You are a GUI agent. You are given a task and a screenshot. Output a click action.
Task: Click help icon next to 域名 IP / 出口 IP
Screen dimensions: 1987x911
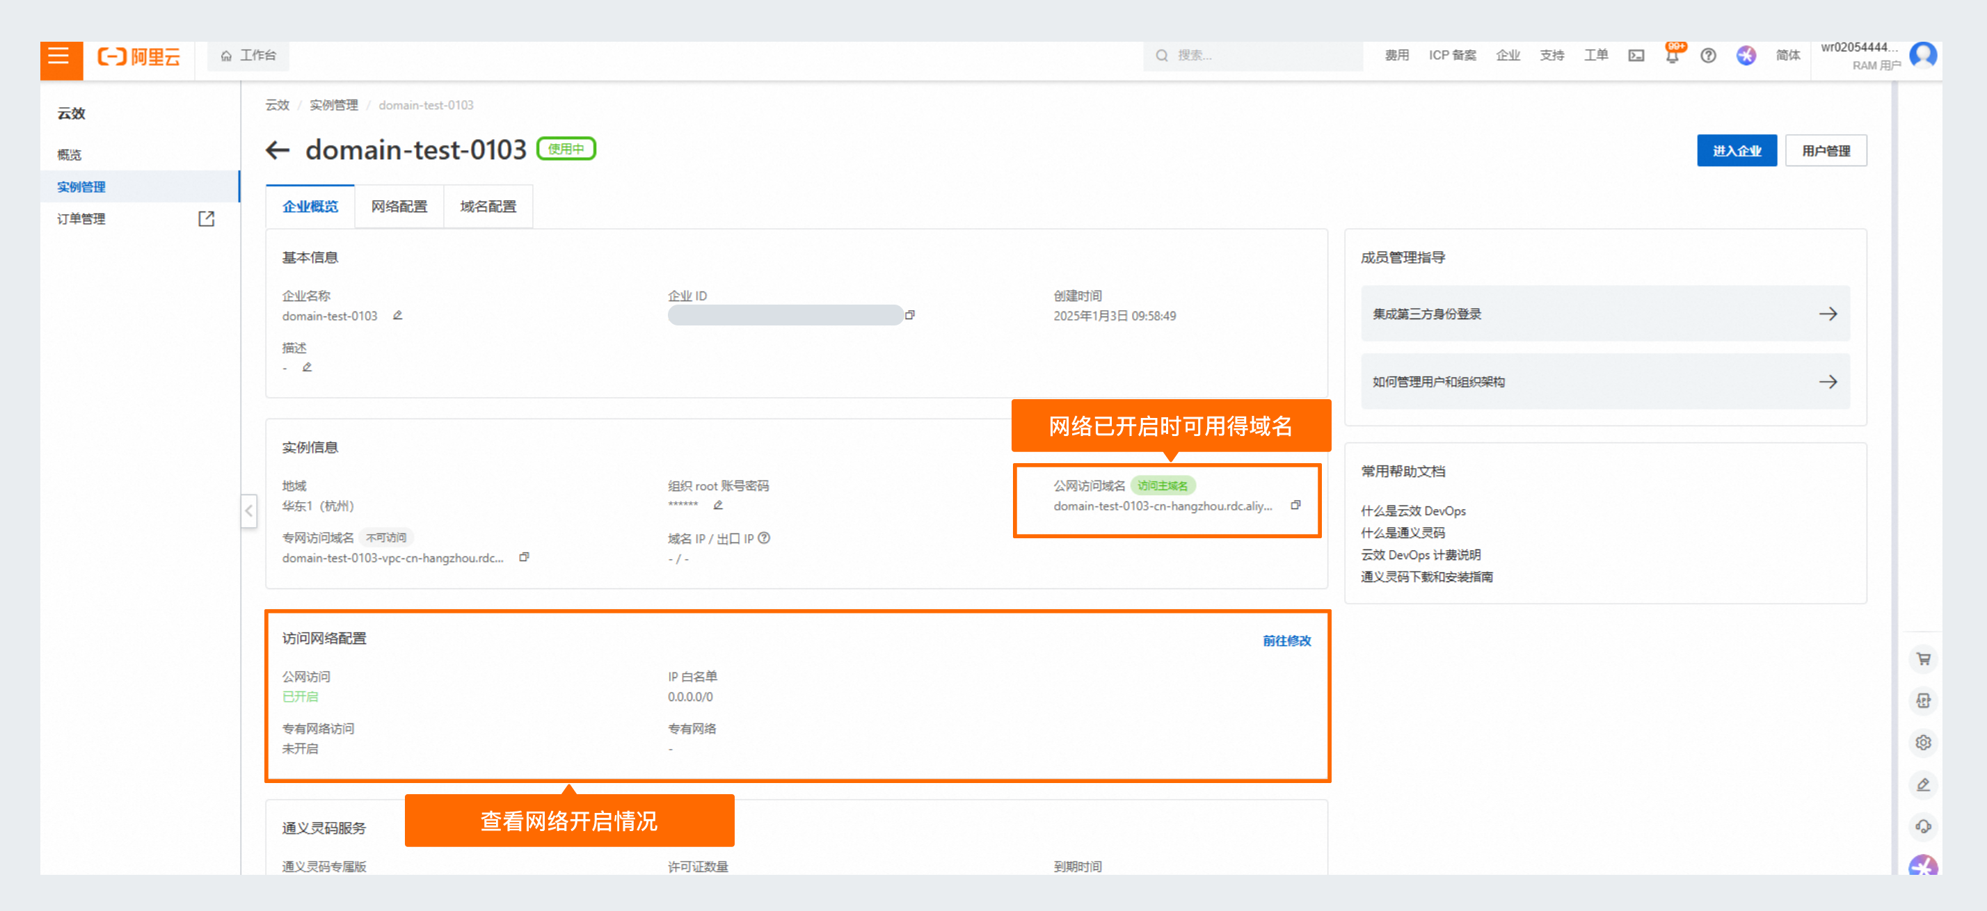point(765,538)
